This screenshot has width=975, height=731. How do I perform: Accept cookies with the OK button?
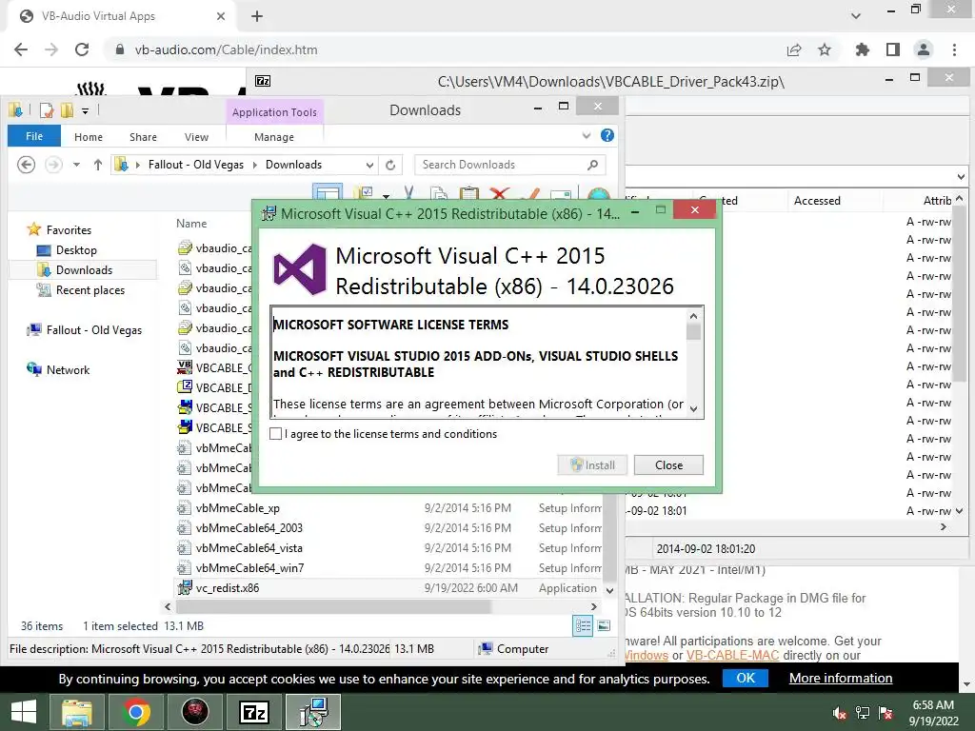click(x=745, y=678)
